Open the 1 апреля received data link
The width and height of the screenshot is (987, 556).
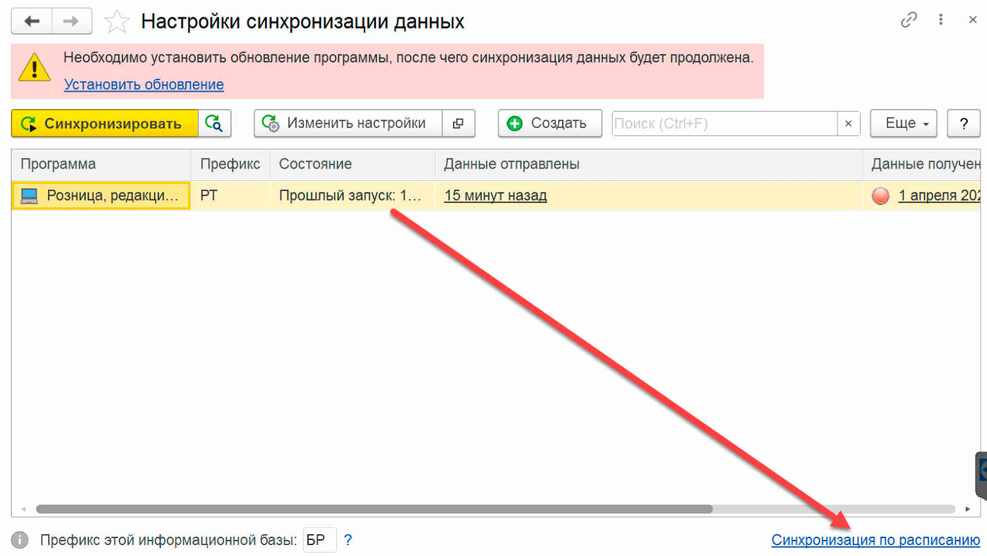click(x=939, y=196)
